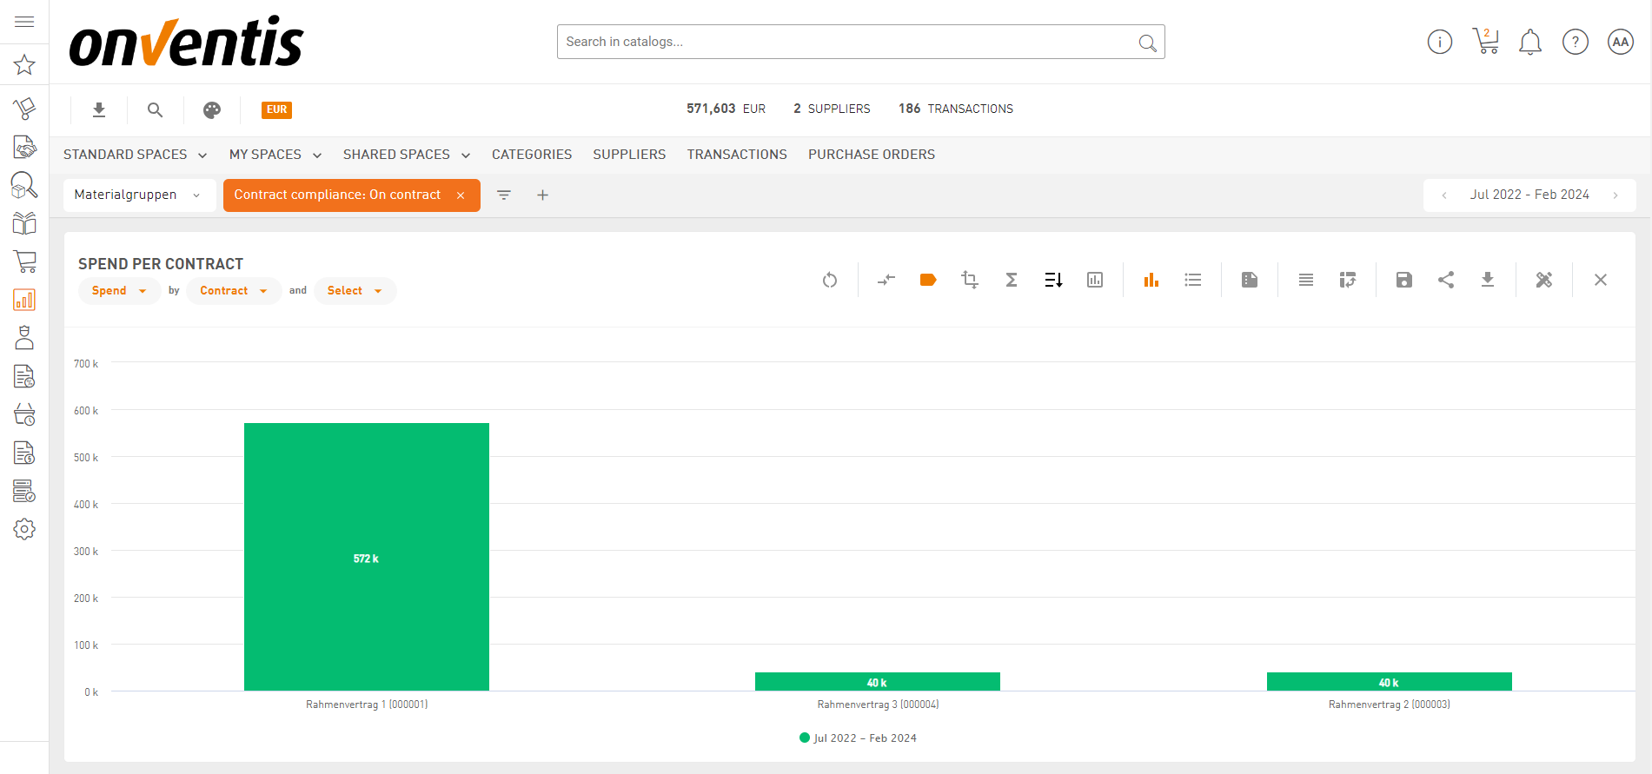The image size is (1652, 774).
Task: Expand the Standard Spaces dropdown
Action: pos(135,155)
